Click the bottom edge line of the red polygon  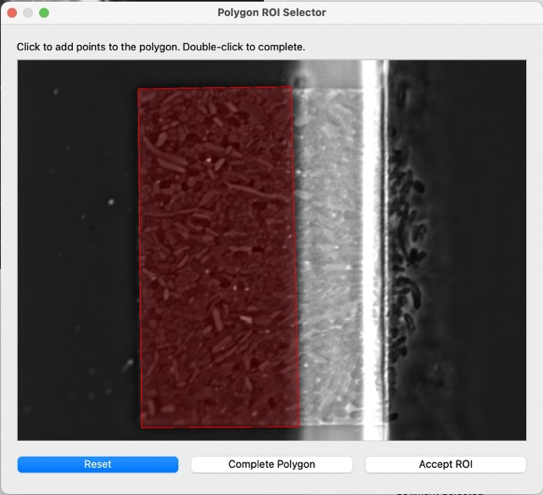click(221, 426)
